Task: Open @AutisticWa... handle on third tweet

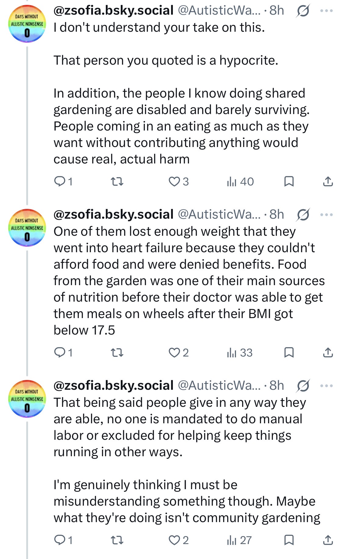Action: pyautogui.click(x=219, y=386)
